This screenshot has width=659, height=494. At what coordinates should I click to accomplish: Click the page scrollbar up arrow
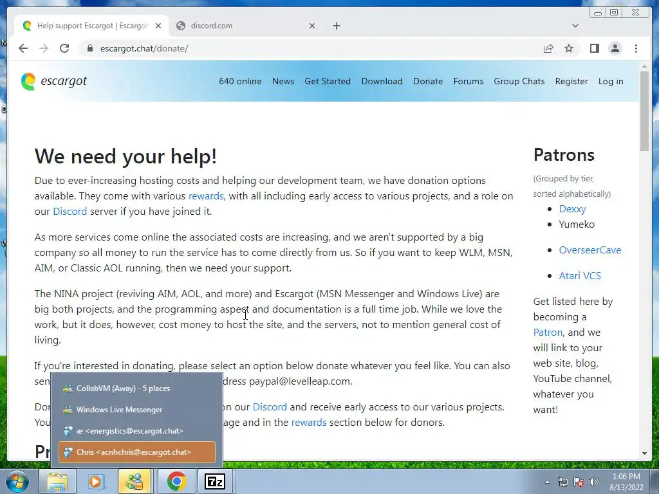coord(644,66)
